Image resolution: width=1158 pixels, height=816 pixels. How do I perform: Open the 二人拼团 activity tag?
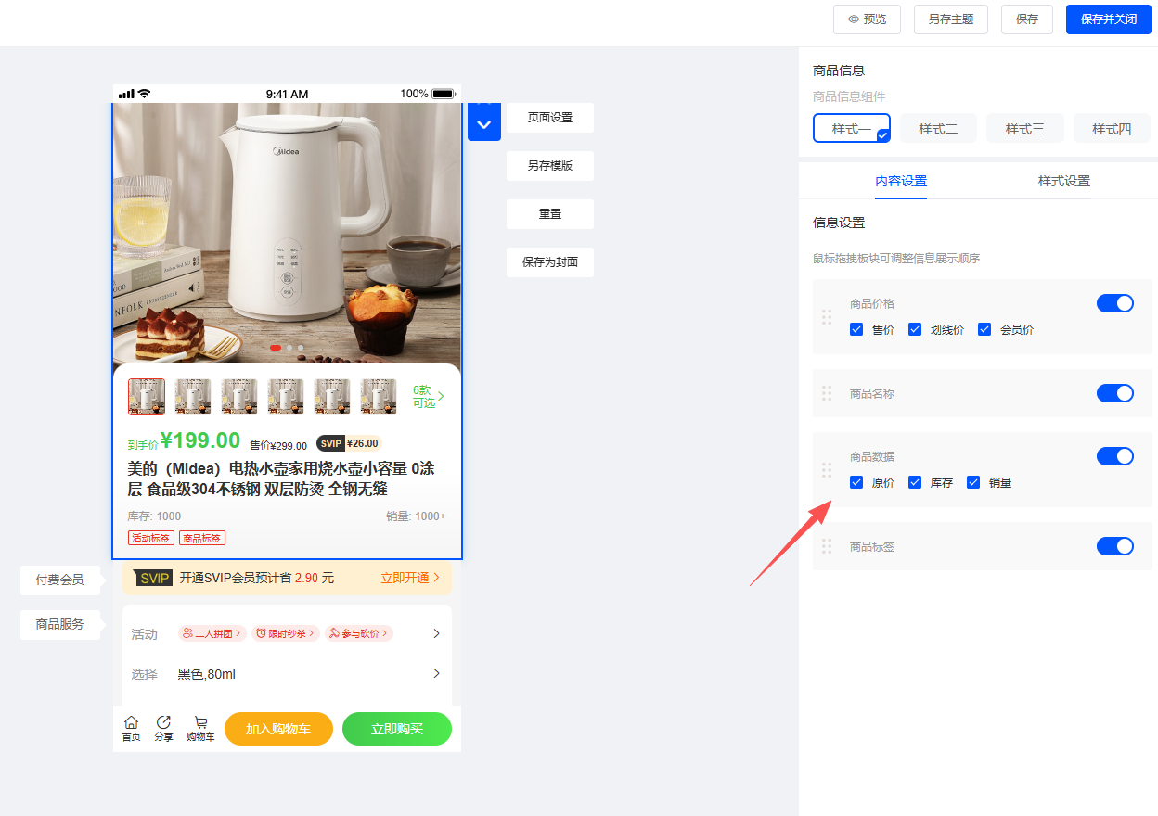[211, 633]
